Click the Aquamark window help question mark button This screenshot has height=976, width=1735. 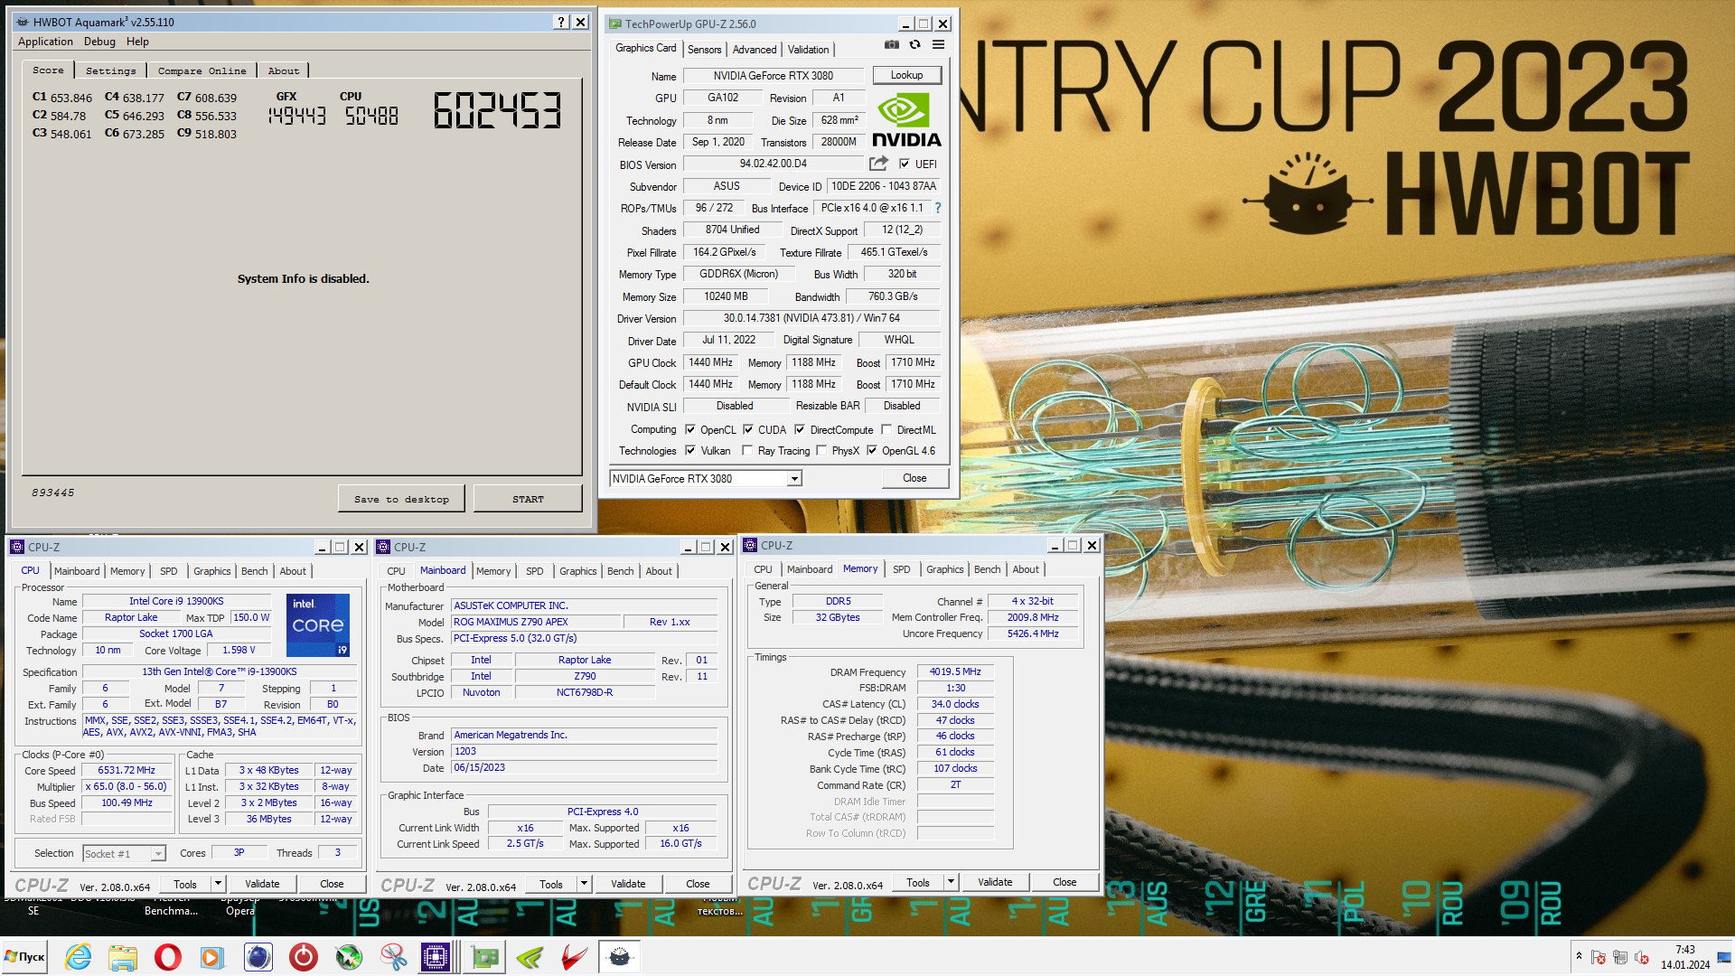tap(560, 22)
